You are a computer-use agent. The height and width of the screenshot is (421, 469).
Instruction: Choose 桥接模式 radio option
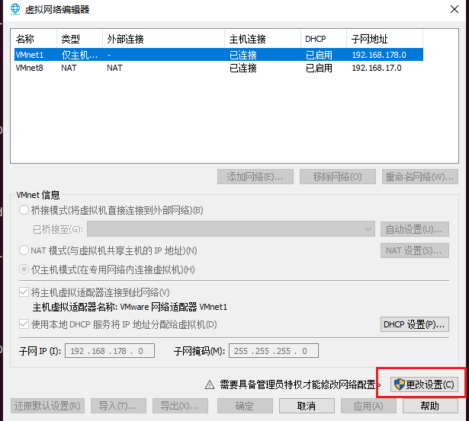click(x=25, y=209)
